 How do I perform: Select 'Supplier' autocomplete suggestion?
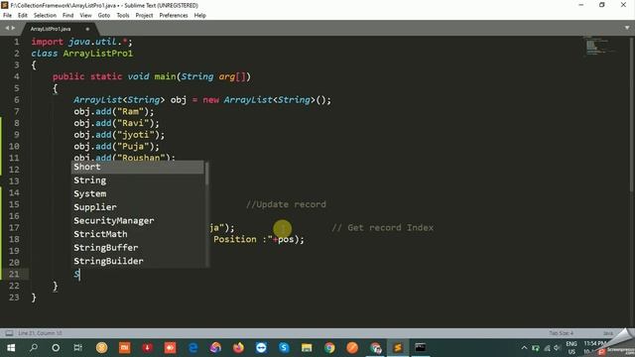point(138,207)
